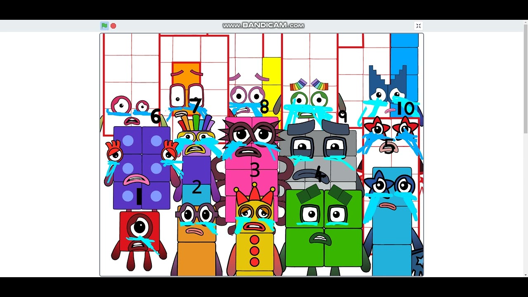The width and height of the screenshot is (528, 297).
Task: Click the red stop button
Action: (113, 26)
